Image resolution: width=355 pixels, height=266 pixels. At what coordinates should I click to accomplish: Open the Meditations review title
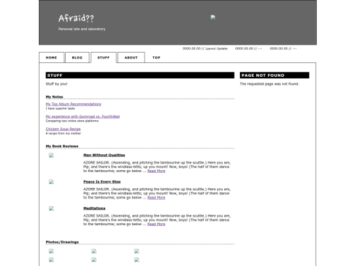coord(94,208)
